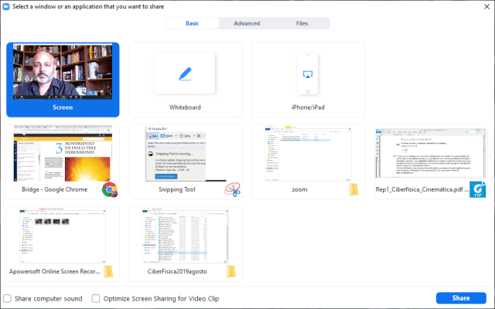Screen dimensions: 495x309
Task: Click the iPhone/iPad AirPlay device icon
Action: 308,73
